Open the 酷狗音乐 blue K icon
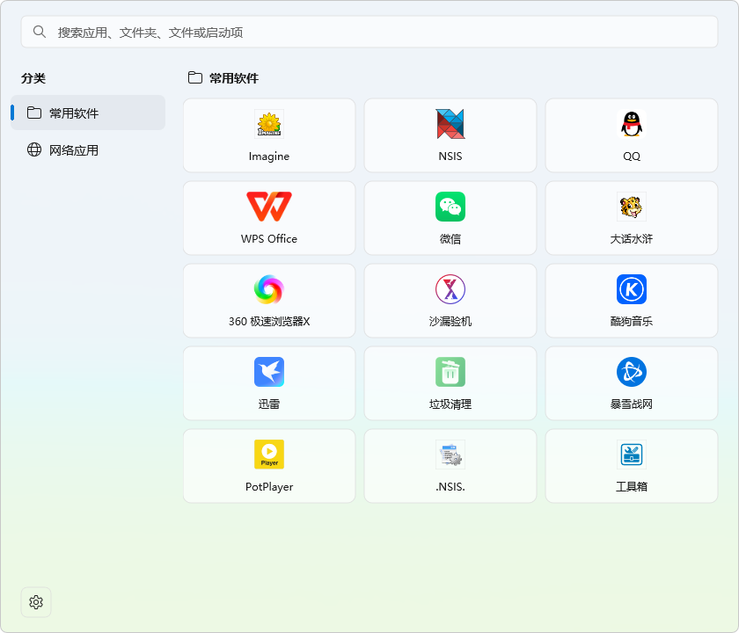This screenshot has width=739, height=633. pos(632,289)
